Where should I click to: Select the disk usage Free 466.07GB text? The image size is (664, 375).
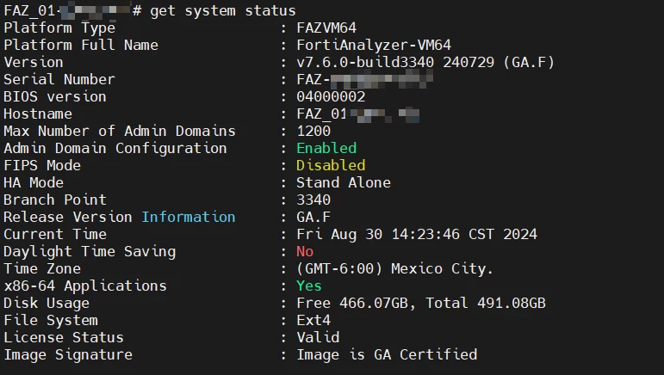354,303
